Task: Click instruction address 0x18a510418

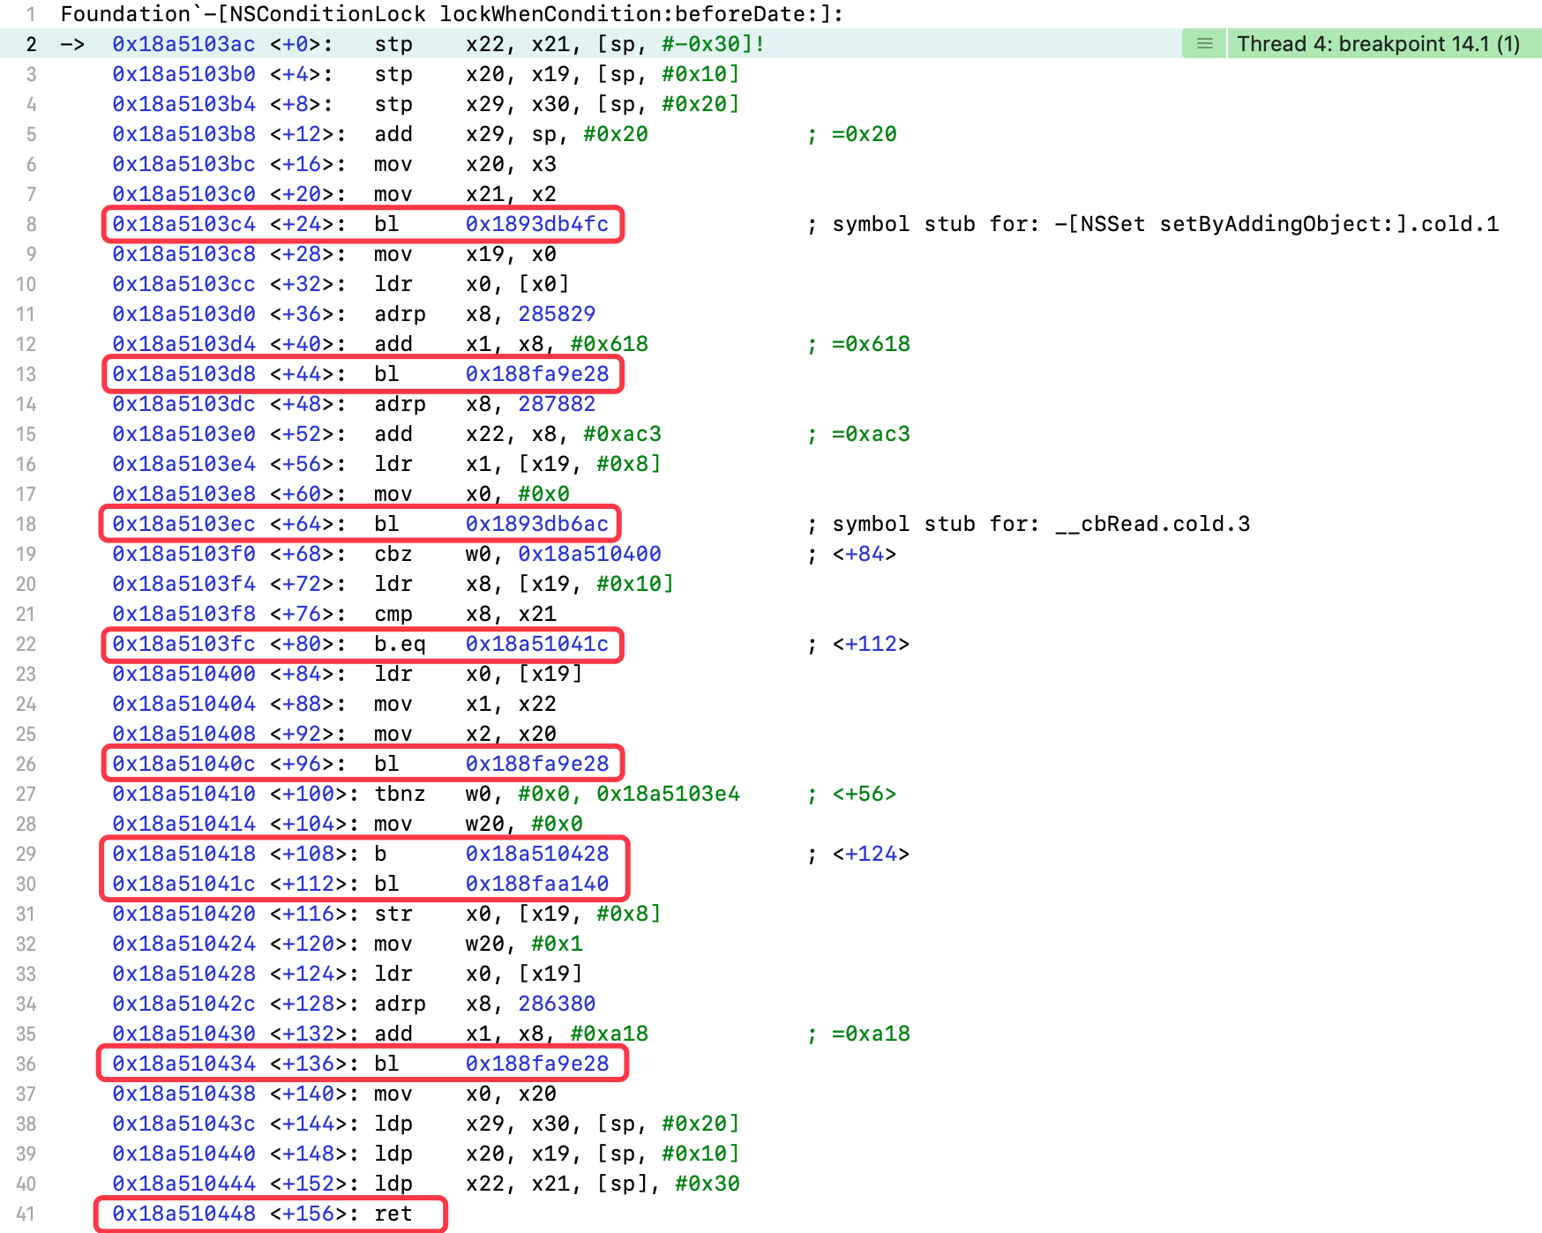Action: (x=183, y=854)
